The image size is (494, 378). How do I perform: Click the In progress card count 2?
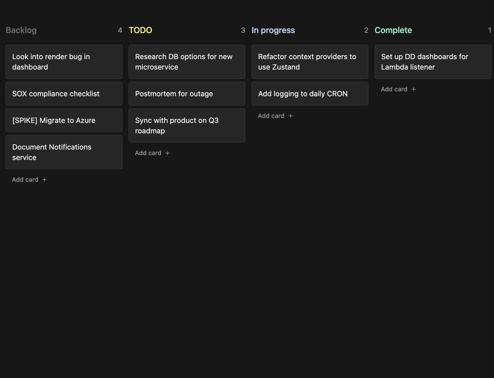point(366,30)
